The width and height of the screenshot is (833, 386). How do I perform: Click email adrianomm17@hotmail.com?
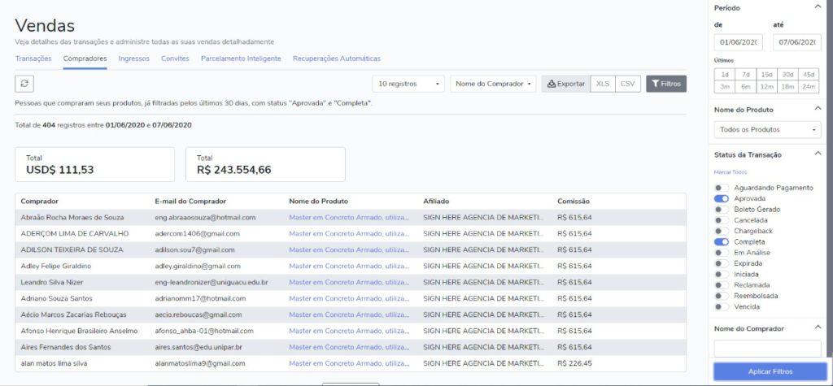[x=200, y=298]
